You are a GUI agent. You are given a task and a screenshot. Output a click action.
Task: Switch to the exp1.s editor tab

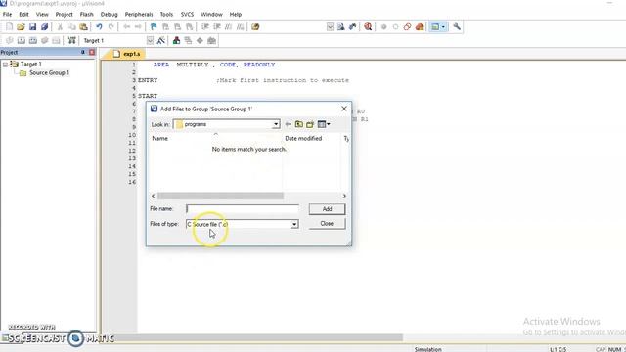pyautogui.click(x=127, y=54)
